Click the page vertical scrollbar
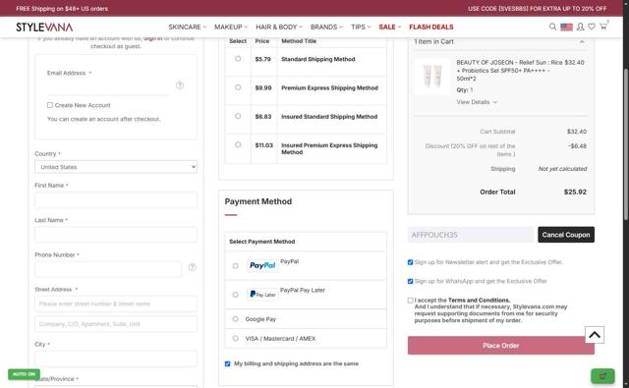The image size is (629, 388). 626,144
